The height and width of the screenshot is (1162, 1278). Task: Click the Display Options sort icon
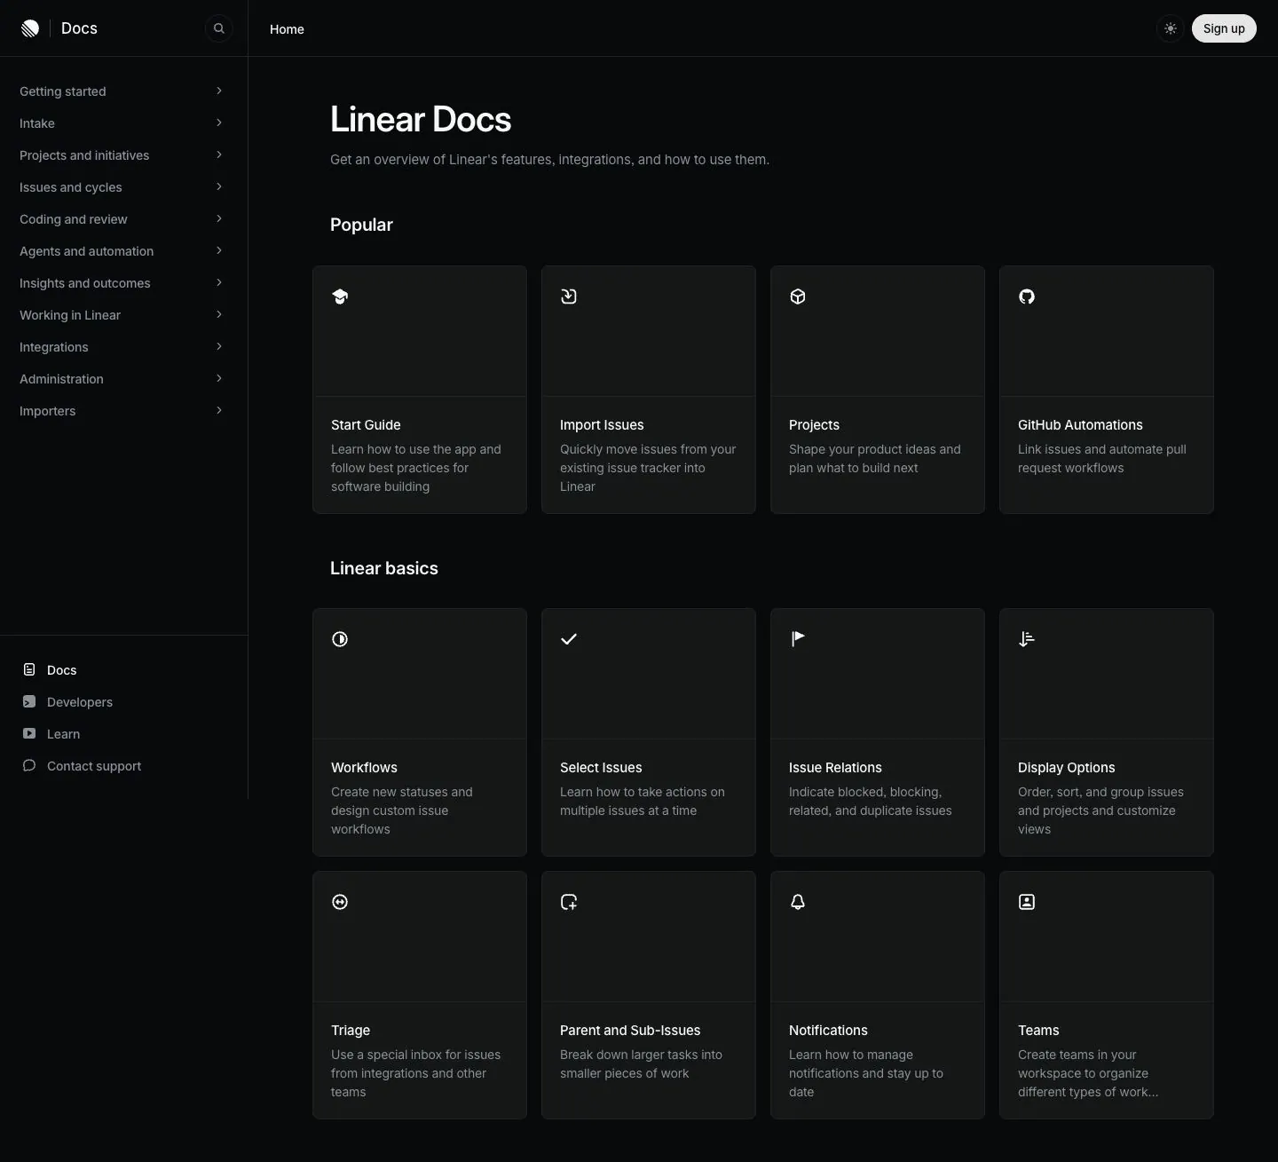tap(1027, 639)
